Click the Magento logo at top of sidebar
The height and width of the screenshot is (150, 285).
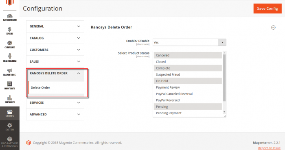coord(10,2)
